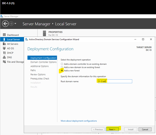Select Add a new forest radio button
This screenshot has height=135, width=156.
click(x=62, y=70)
